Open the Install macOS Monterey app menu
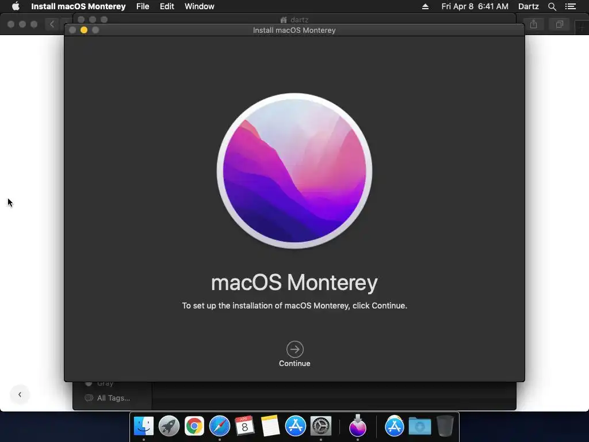This screenshot has height=442, width=589. point(78,6)
